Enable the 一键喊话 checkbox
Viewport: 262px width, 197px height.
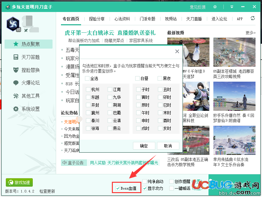172,188
